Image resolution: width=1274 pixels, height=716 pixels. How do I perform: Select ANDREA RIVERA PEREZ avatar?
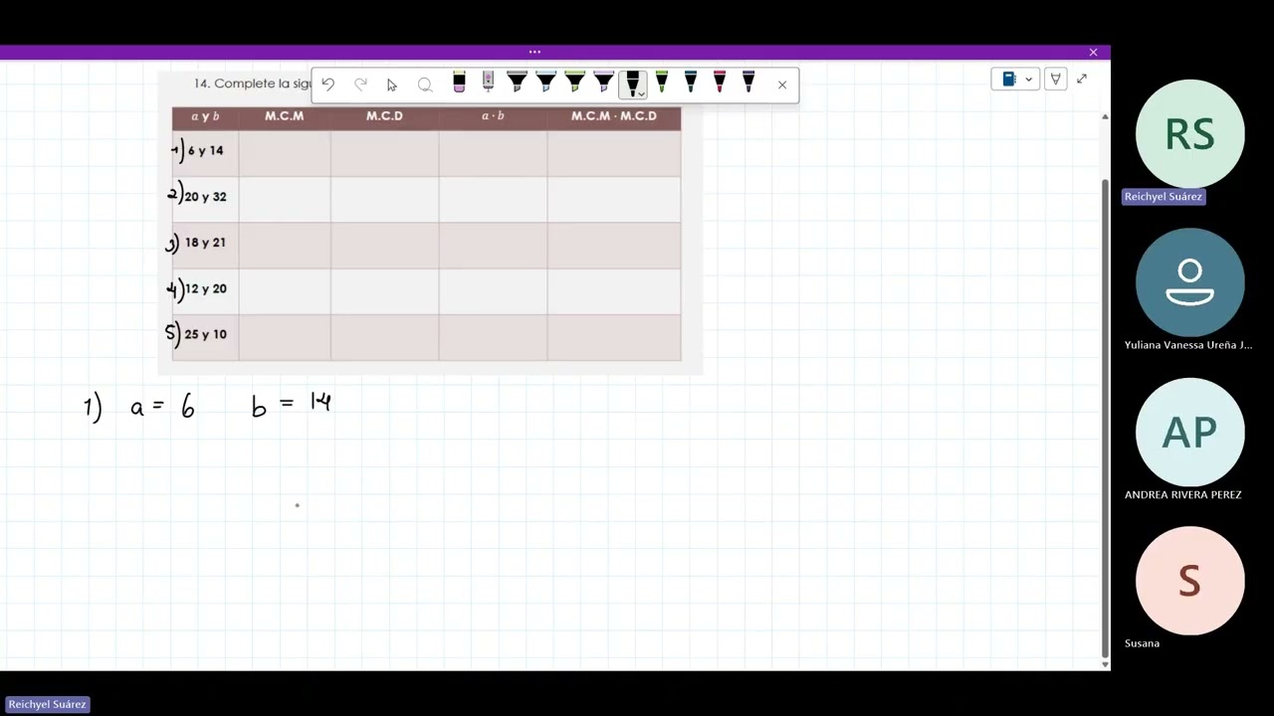click(x=1190, y=433)
